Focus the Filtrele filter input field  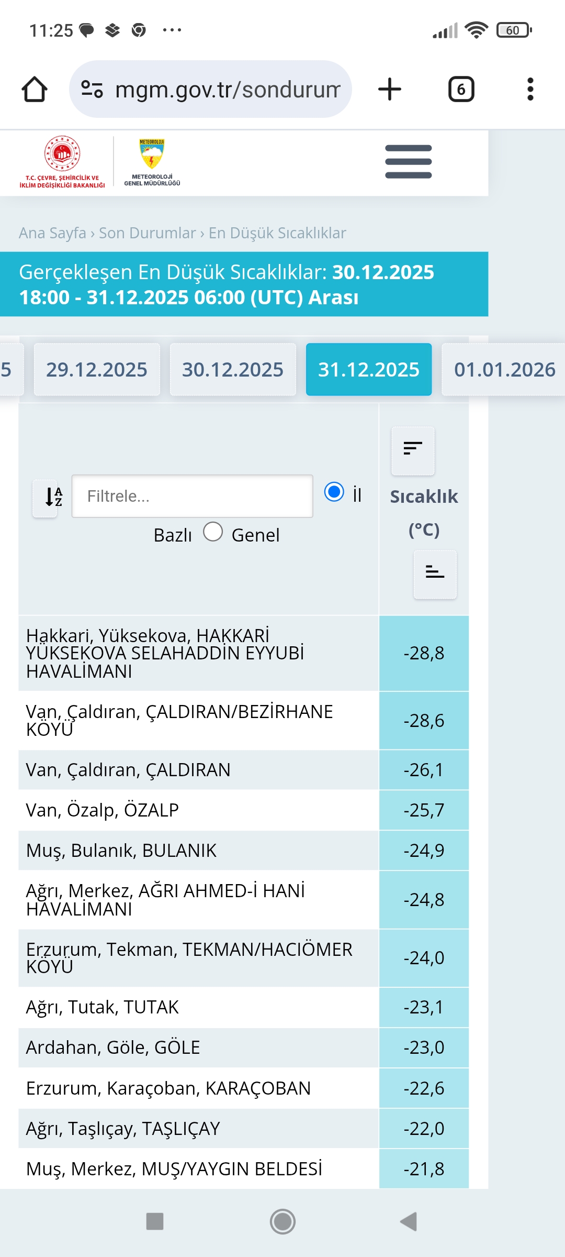tap(193, 496)
